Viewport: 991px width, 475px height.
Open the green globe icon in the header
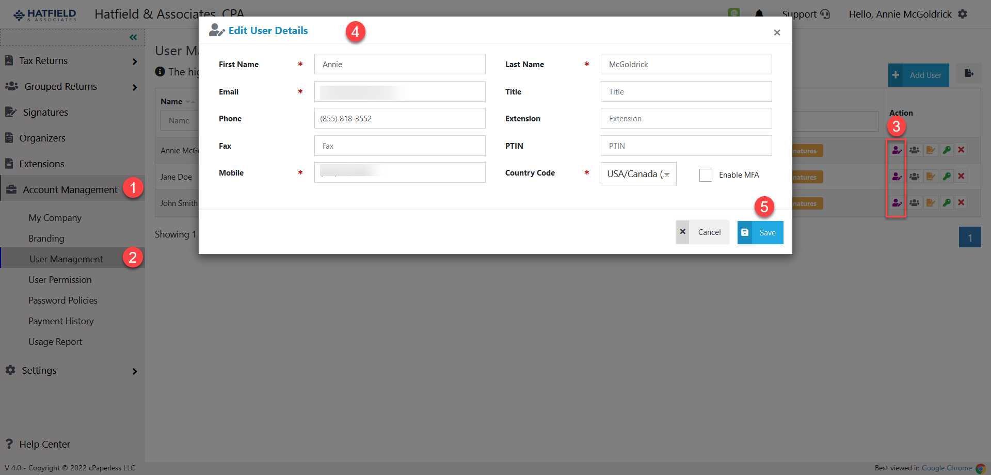733,14
